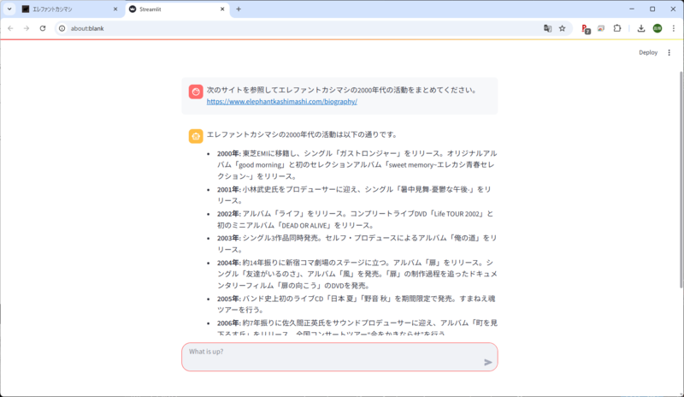Screen dimensions: 684x397
Task: Select the 2004年 list entry
Action: tap(357, 274)
